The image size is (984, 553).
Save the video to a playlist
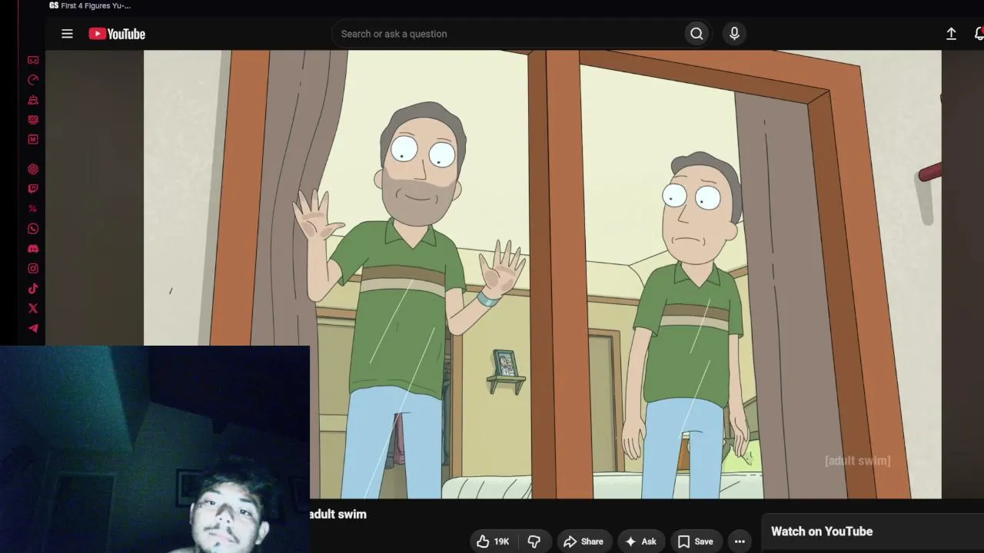click(696, 541)
